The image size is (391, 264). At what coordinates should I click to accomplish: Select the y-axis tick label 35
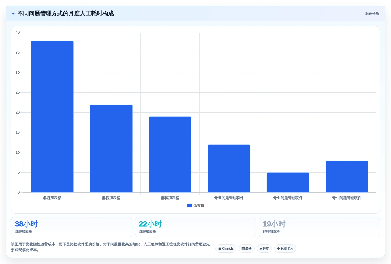pyautogui.click(x=18, y=53)
